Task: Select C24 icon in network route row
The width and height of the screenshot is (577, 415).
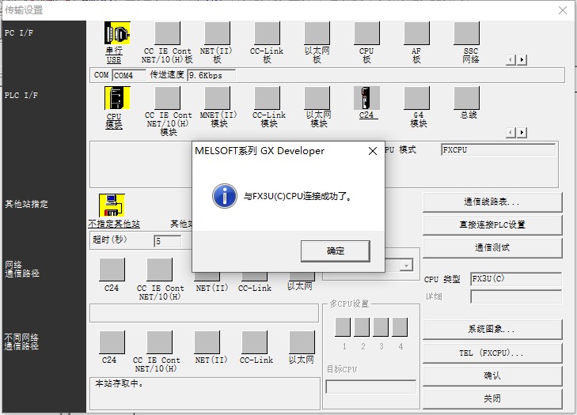Action: tap(112, 270)
